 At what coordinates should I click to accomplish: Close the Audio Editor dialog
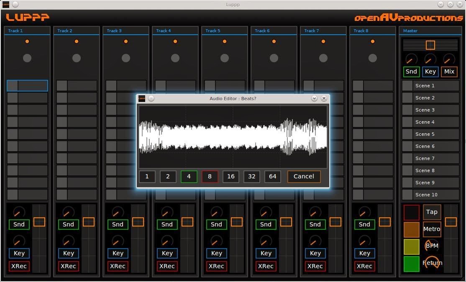pos(324,99)
